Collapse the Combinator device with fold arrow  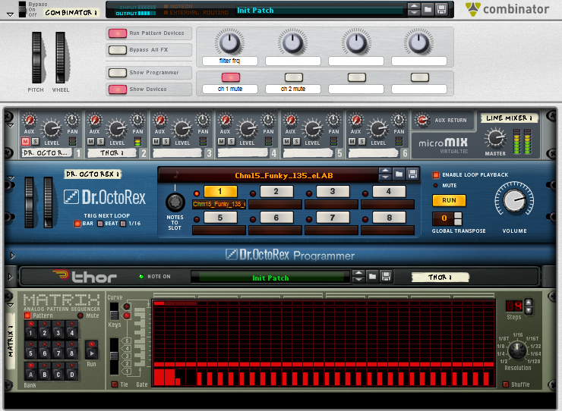[x=10, y=14]
